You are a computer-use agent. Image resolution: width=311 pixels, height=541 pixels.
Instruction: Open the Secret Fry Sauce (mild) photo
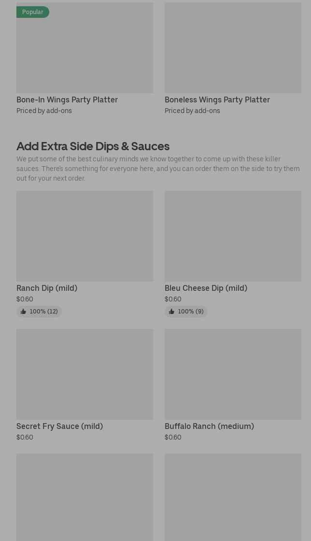[85, 374]
